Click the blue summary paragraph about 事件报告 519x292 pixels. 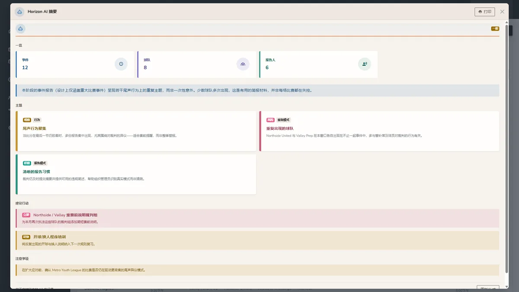[x=257, y=90]
